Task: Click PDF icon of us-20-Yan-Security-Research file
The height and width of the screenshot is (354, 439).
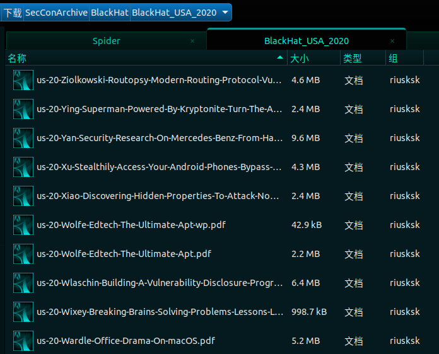Action: 23,138
